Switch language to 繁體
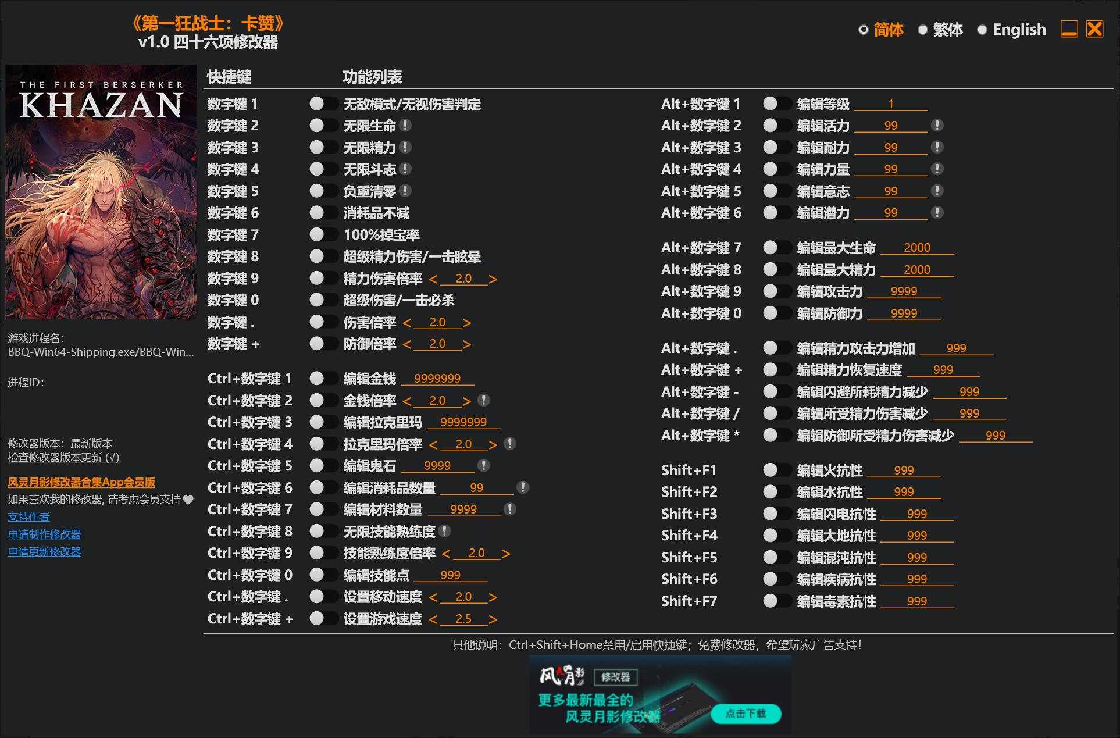1120x738 pixels. (x=940, y=30)
